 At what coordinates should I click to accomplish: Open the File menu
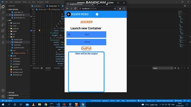(x=7, y=2)
